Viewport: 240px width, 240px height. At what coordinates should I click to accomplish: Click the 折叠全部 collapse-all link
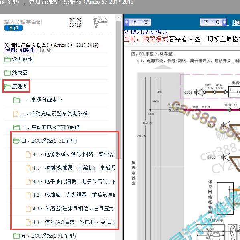point(100,23)
